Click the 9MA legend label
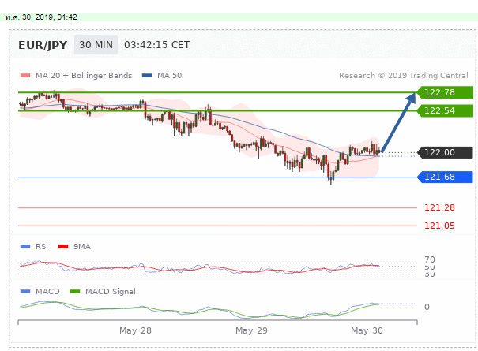 click(82, 247)
